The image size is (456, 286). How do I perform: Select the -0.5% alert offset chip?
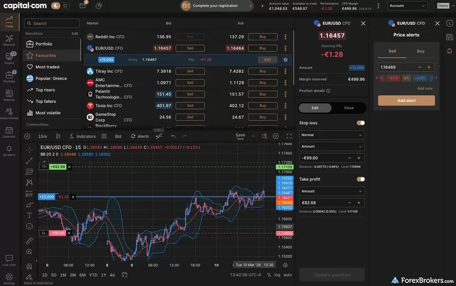point(393,78)
